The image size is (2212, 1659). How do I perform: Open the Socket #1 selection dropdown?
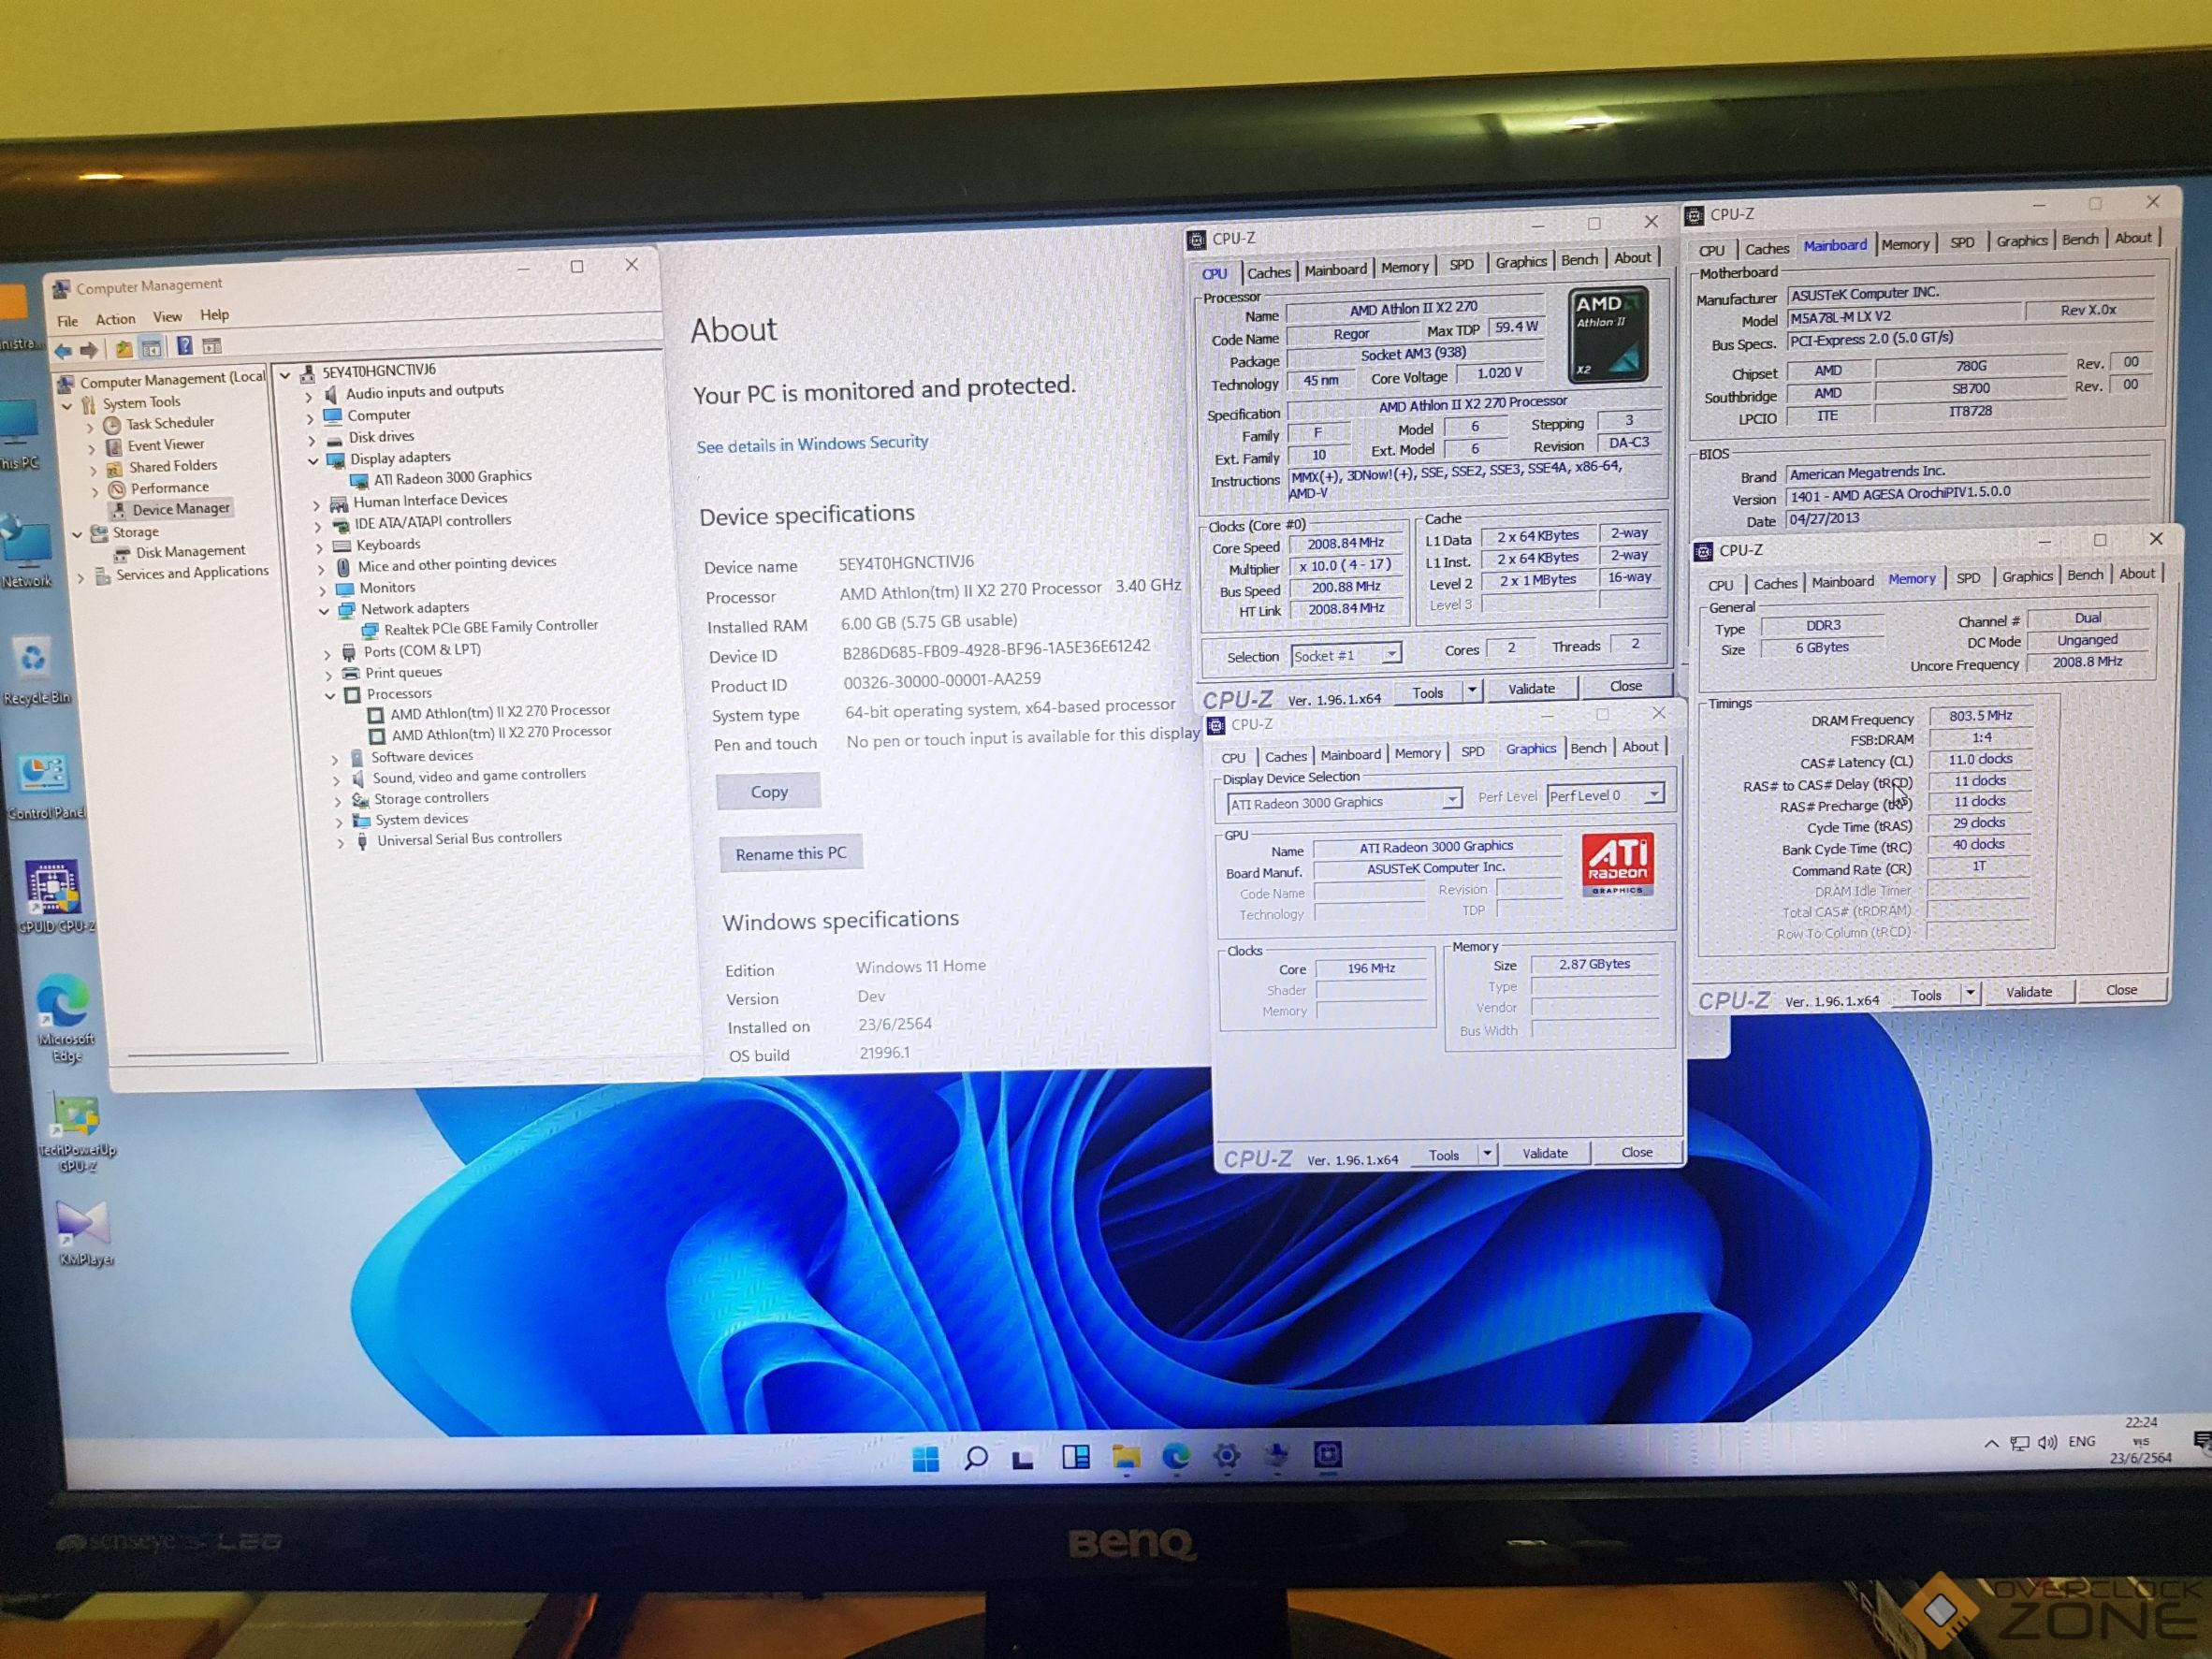coord(1390,654)
